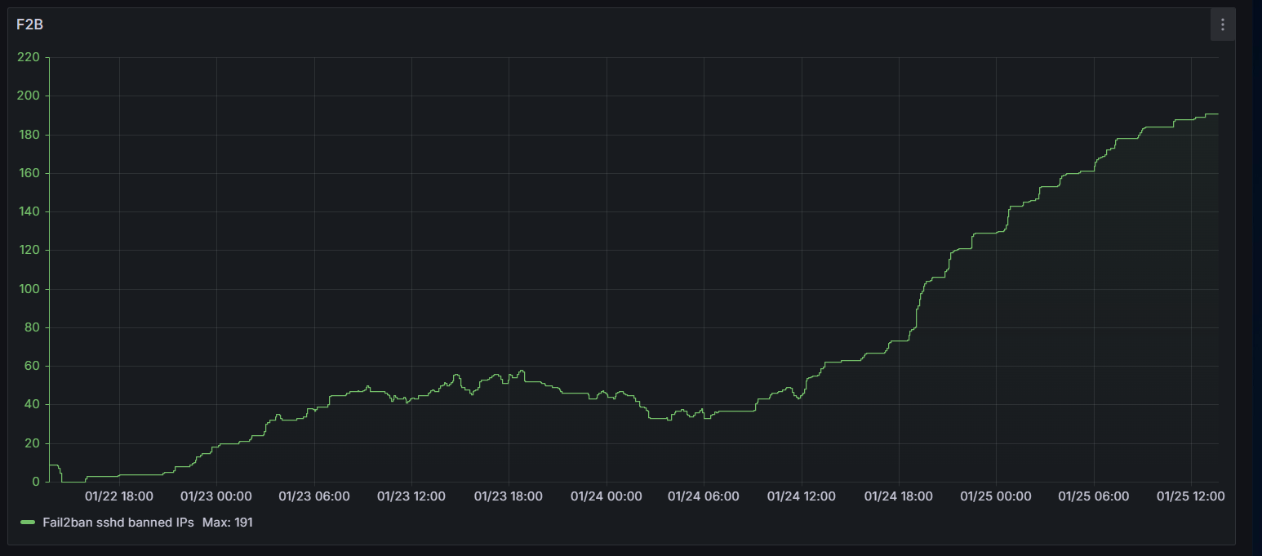Screen dimensions: 1262x556
Task: Click the 80 y-axis label
Action: pos(31,327)
